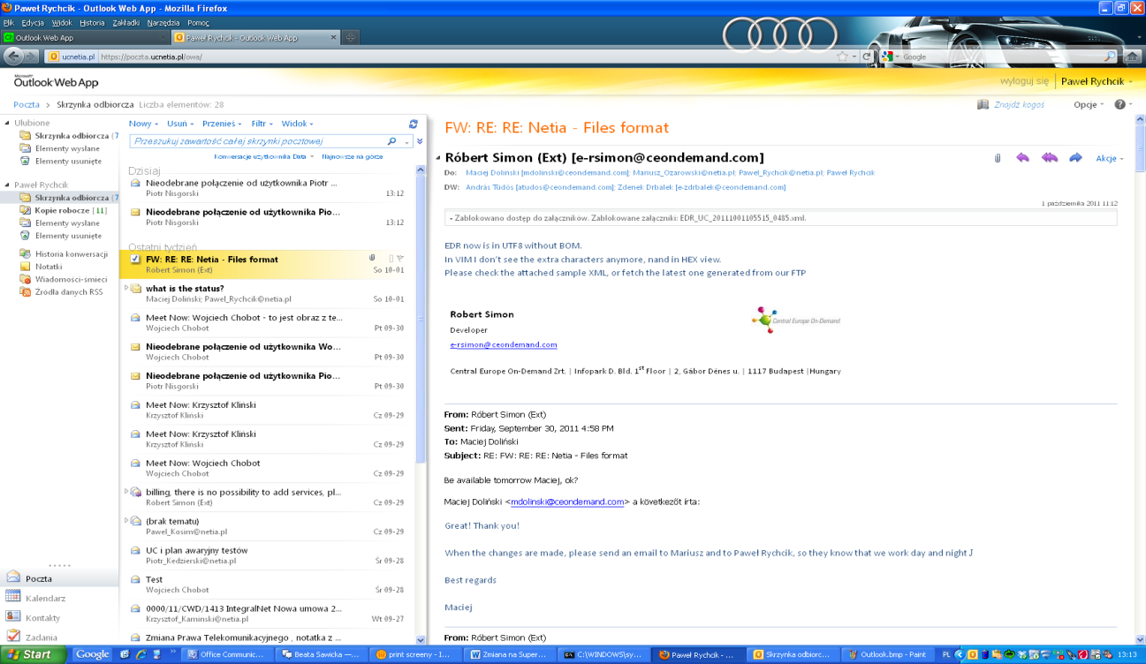This screenshot has height=664, width=1146.
Task: Expand search options double chevron
Action: pyautogui.click(x=420, y=141)
